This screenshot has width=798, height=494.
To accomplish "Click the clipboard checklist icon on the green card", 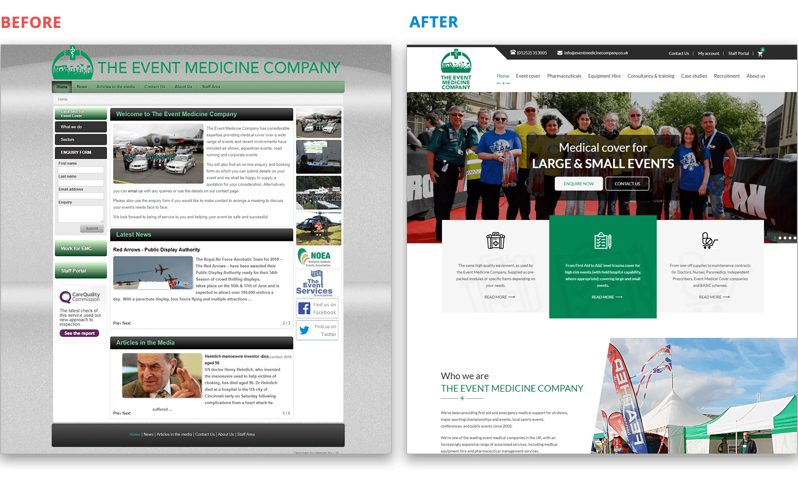I will (602, 240).
